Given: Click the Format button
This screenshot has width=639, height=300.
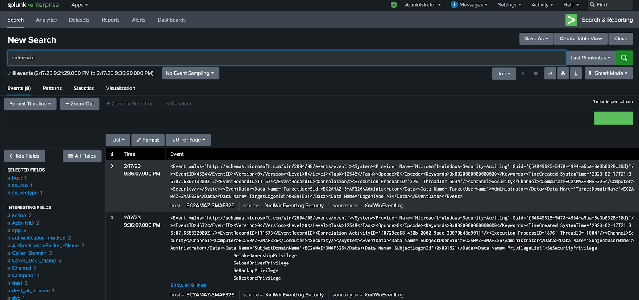Looking at the screenshot, I should (148, 140).
